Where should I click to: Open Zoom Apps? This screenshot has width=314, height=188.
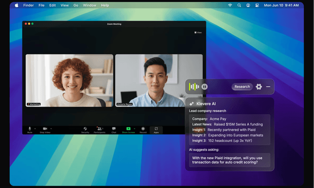(156, 130)
